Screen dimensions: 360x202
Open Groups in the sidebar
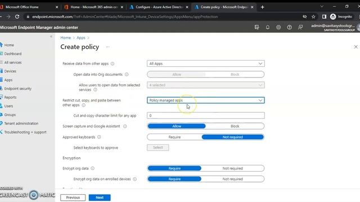coord(10,114)
